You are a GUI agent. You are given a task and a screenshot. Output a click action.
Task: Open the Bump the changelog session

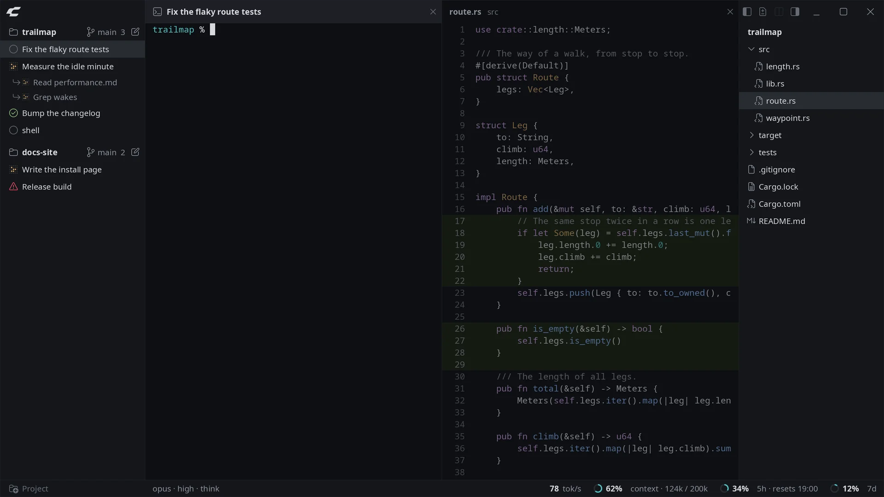73,113
